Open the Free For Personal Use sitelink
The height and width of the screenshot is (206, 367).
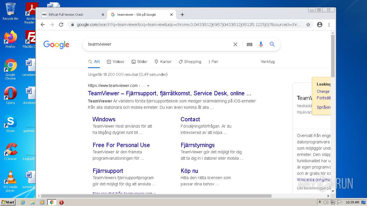121,145
